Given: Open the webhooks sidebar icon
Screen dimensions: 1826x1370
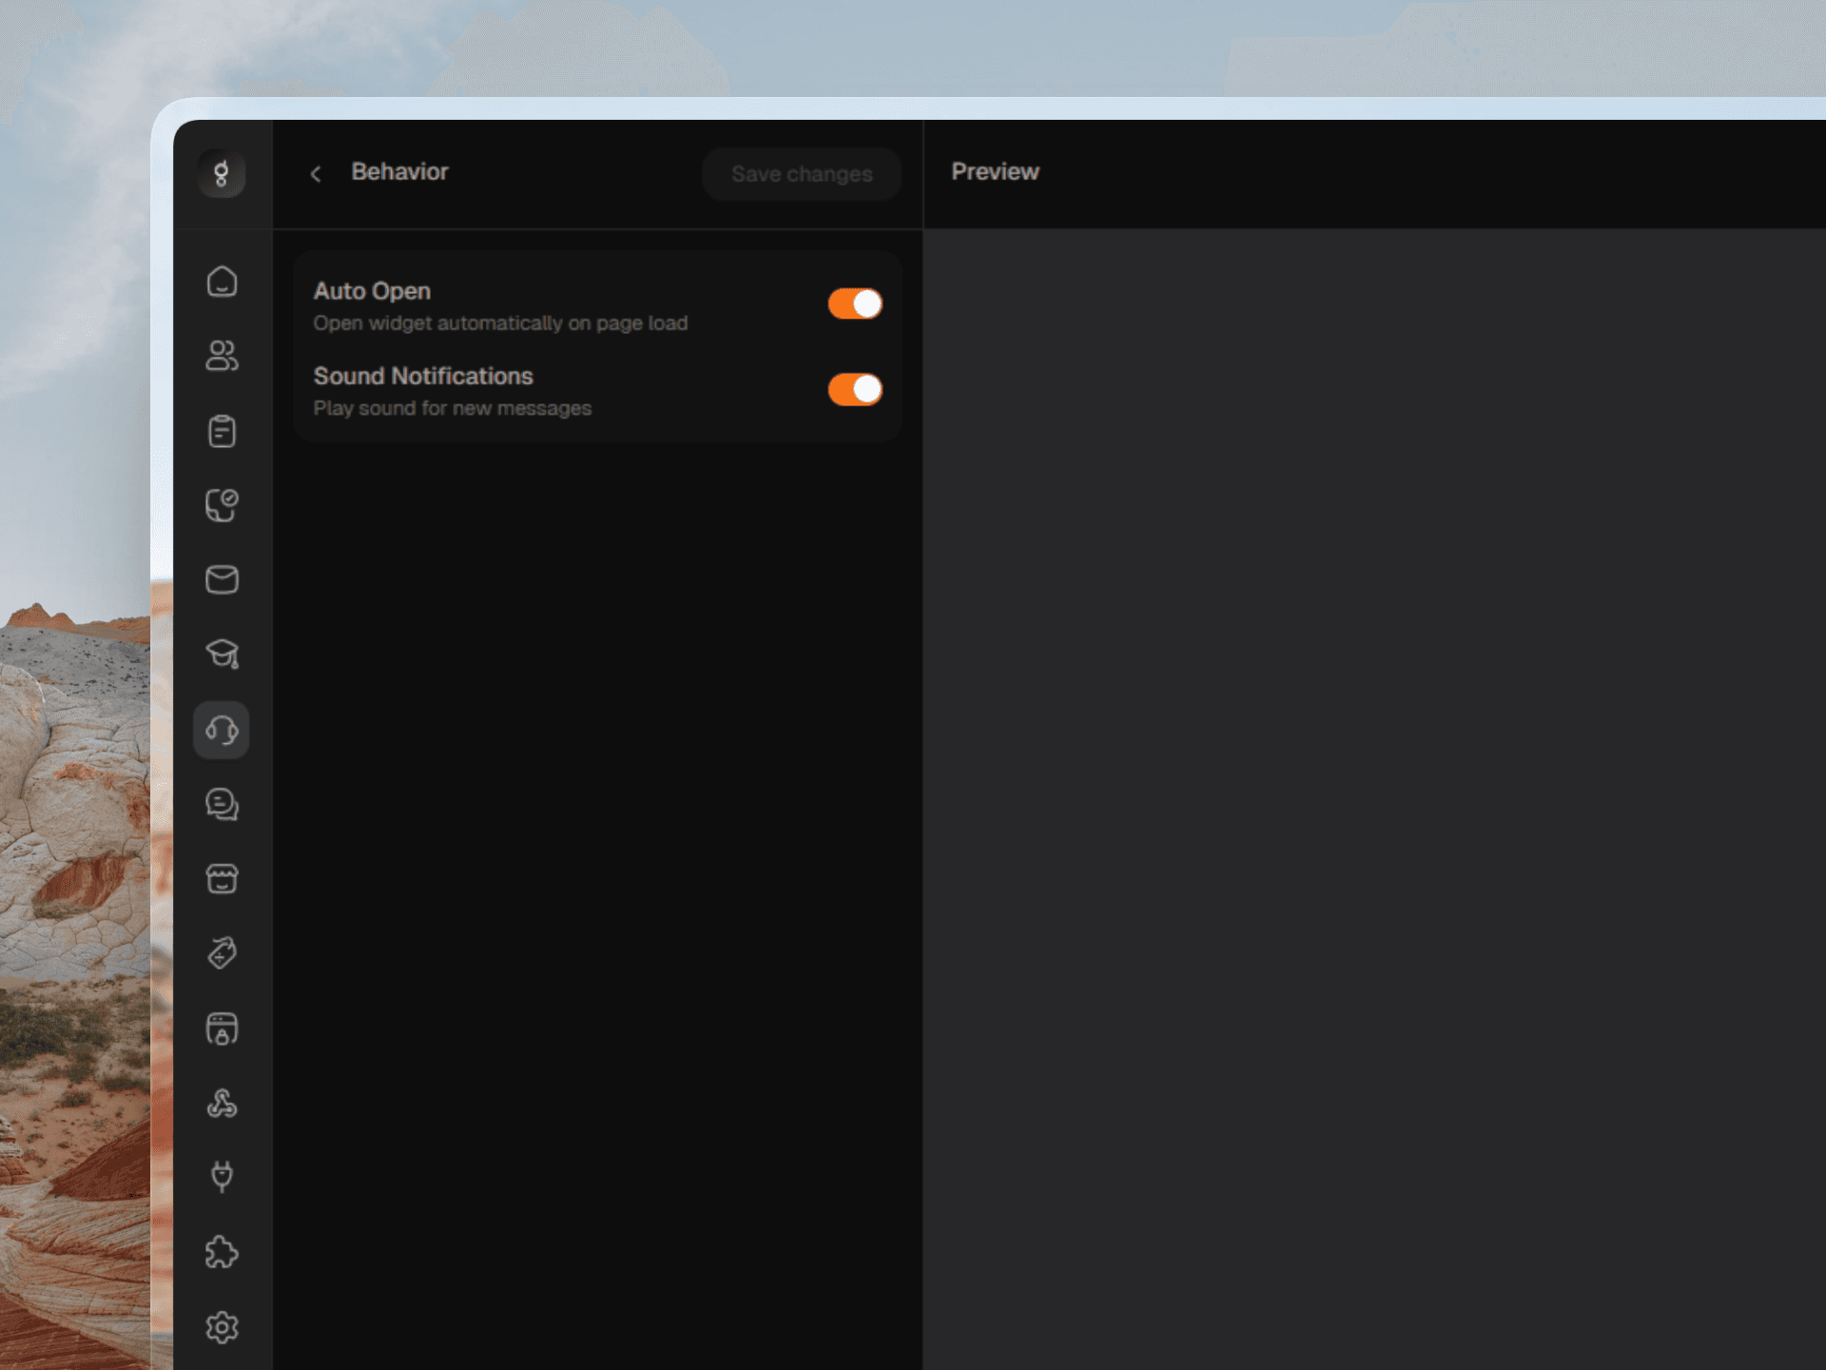Looking at the screenshot, I should pos(222,1104).
